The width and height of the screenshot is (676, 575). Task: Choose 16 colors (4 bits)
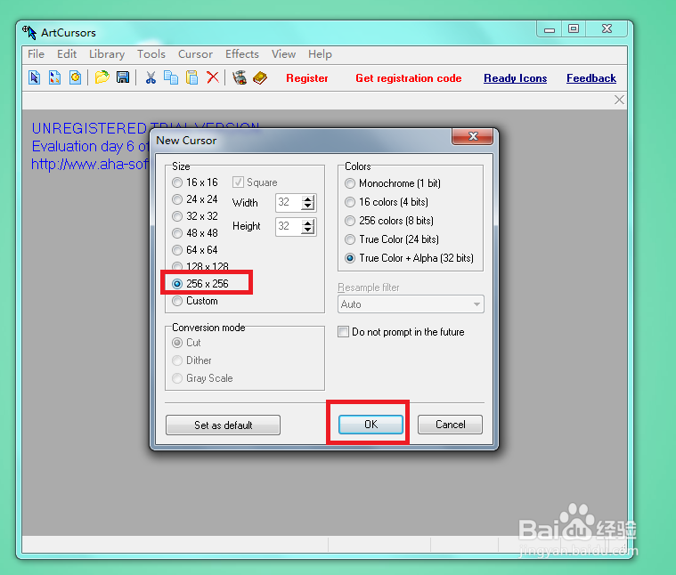(x=387, y=202)
